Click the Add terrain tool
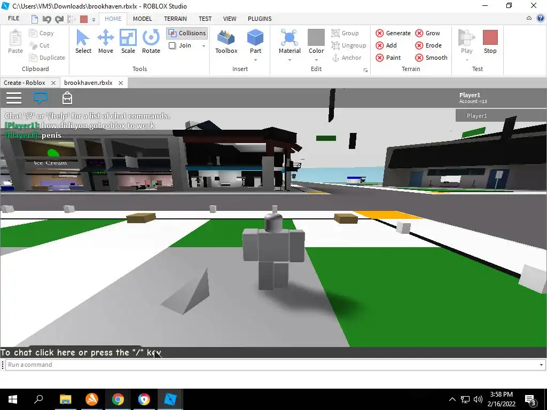This screenshot has width=547, height=410. tap(386, 45)
